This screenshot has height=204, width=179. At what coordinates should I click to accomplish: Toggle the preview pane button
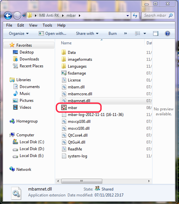[x=156, y=34]
